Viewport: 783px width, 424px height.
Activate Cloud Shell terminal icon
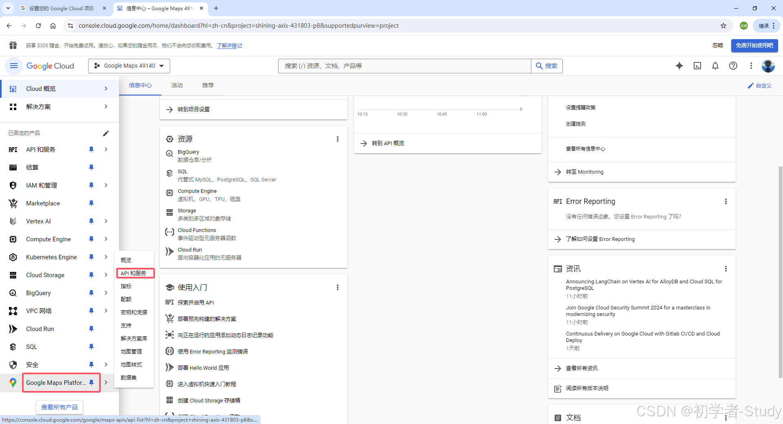pos(697,66)
